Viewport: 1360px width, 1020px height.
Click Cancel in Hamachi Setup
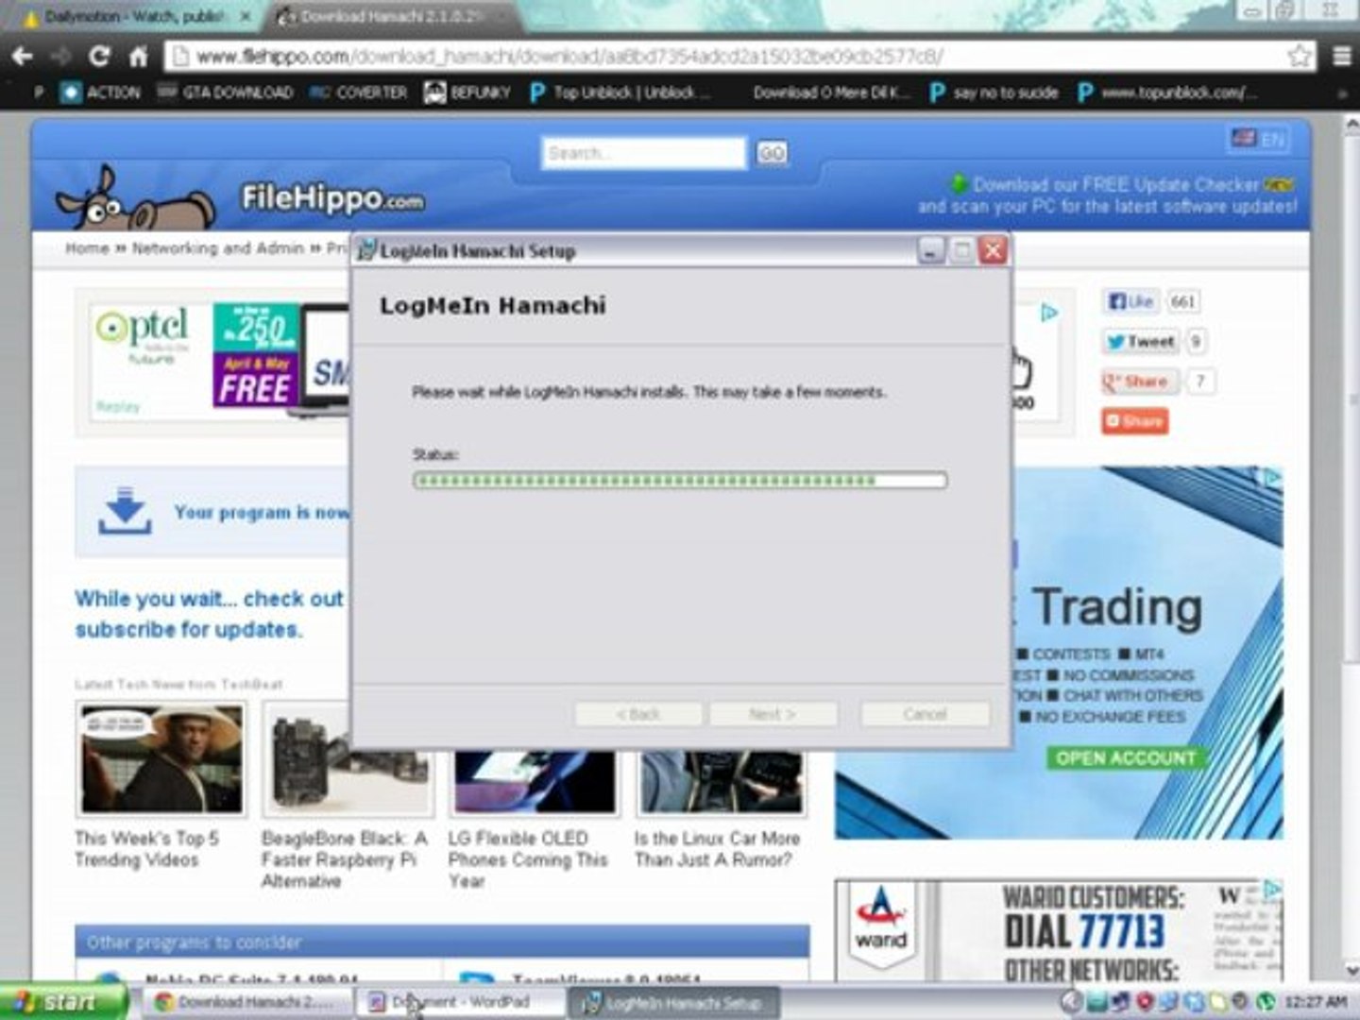[925, 714]
